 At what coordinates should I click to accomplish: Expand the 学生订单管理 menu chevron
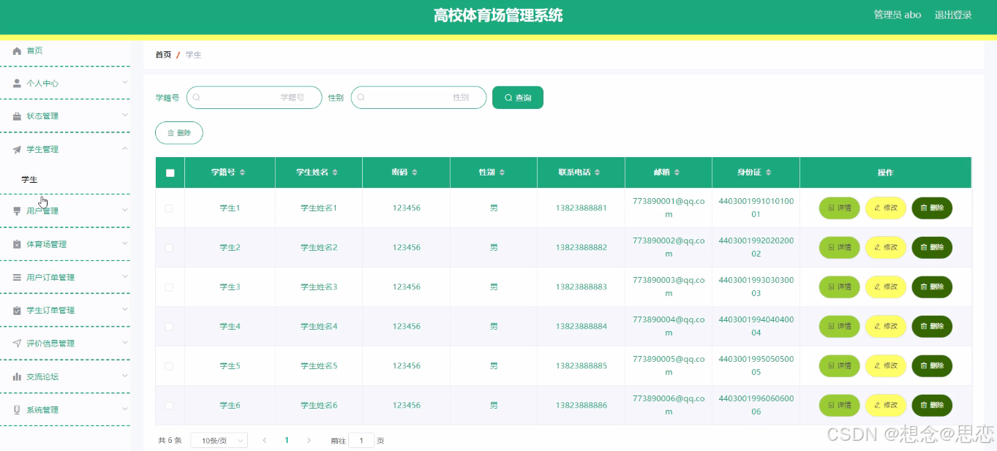point(124,309)
